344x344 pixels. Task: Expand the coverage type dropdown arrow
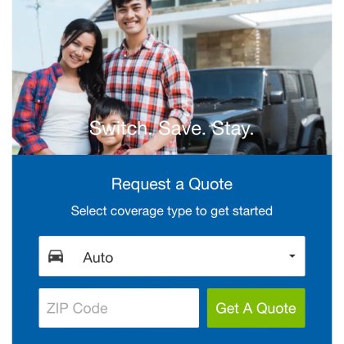pos(292,256)
